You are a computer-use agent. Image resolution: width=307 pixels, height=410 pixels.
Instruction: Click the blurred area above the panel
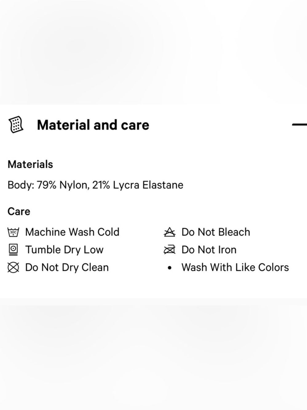click(153, 52)
